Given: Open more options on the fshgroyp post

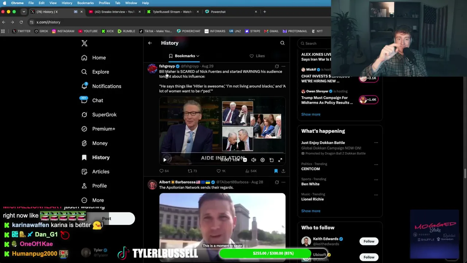Looking at the screenshot, I should coord(283,66).
